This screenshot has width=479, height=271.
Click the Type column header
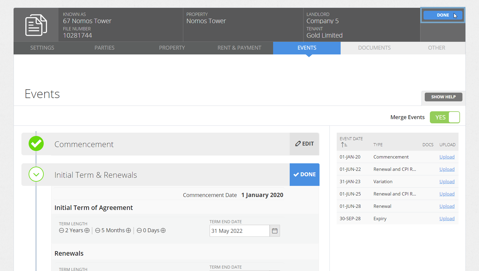pyautogui.click(x=378, y=145)
